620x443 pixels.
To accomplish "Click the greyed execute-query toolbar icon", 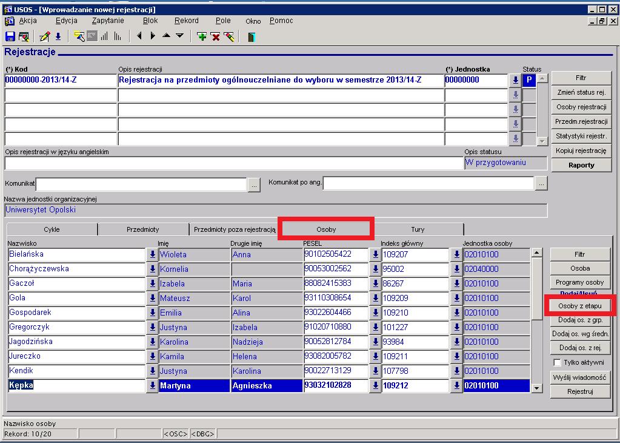I will (x=92, y=37).
